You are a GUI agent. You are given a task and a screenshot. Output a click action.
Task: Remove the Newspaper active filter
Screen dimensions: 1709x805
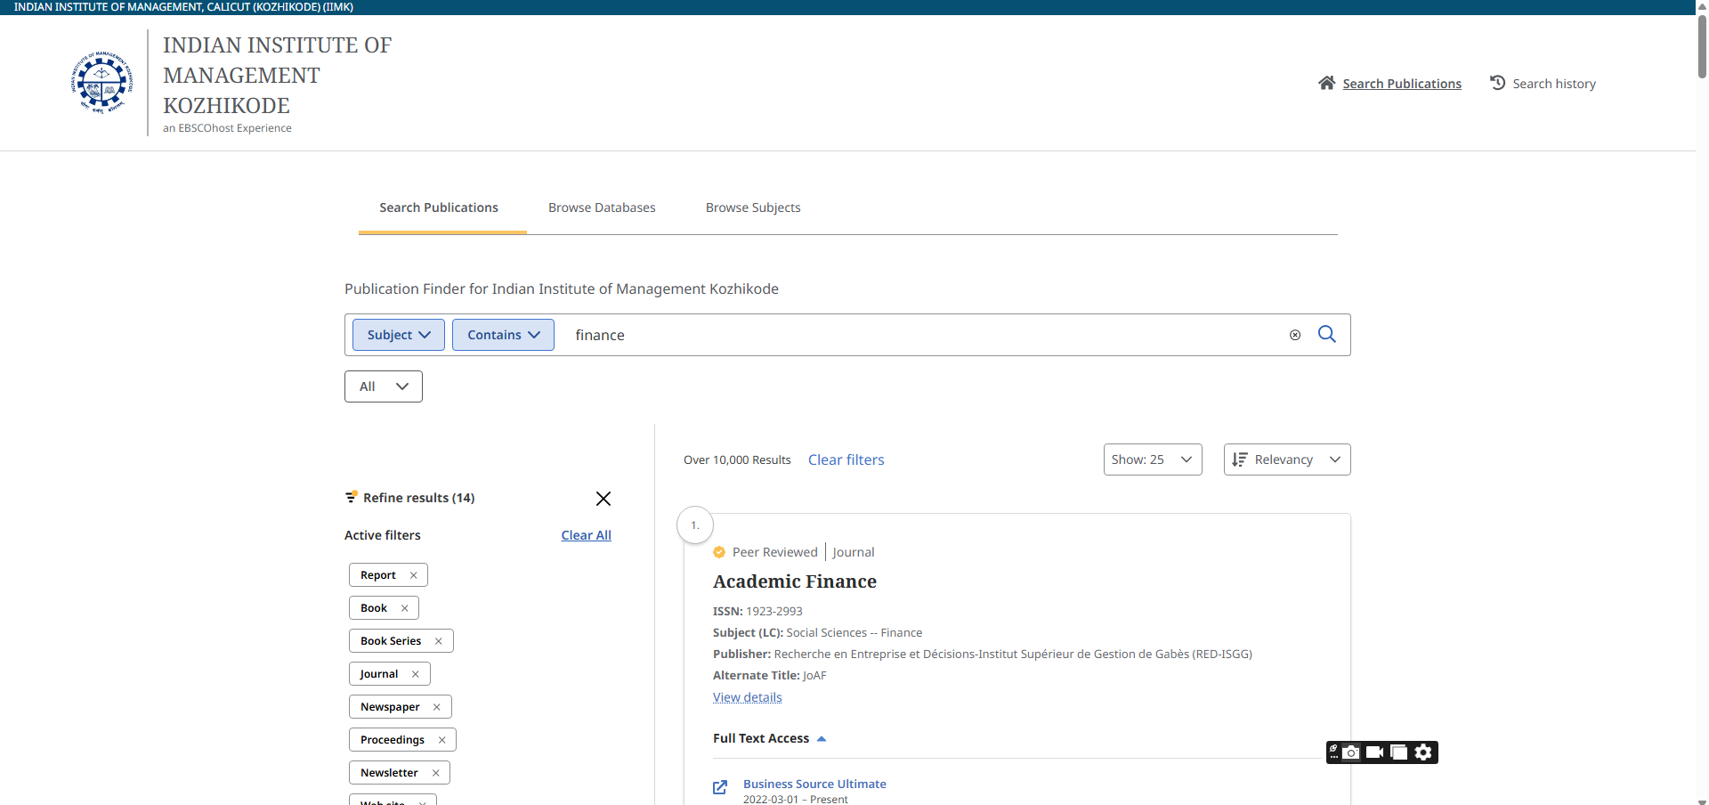tap(436, 707)
